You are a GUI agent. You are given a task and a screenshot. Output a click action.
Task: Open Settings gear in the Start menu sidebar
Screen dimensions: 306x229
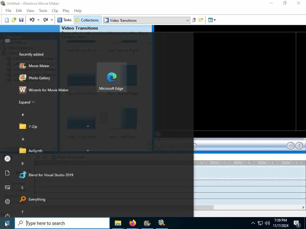pyautogui.click(x=7, y=202)
